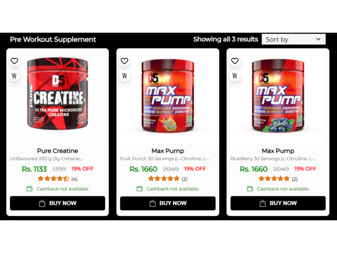Click the Sort by chevron arrow
Screen dimensions: 337x253
pos(318,39)
